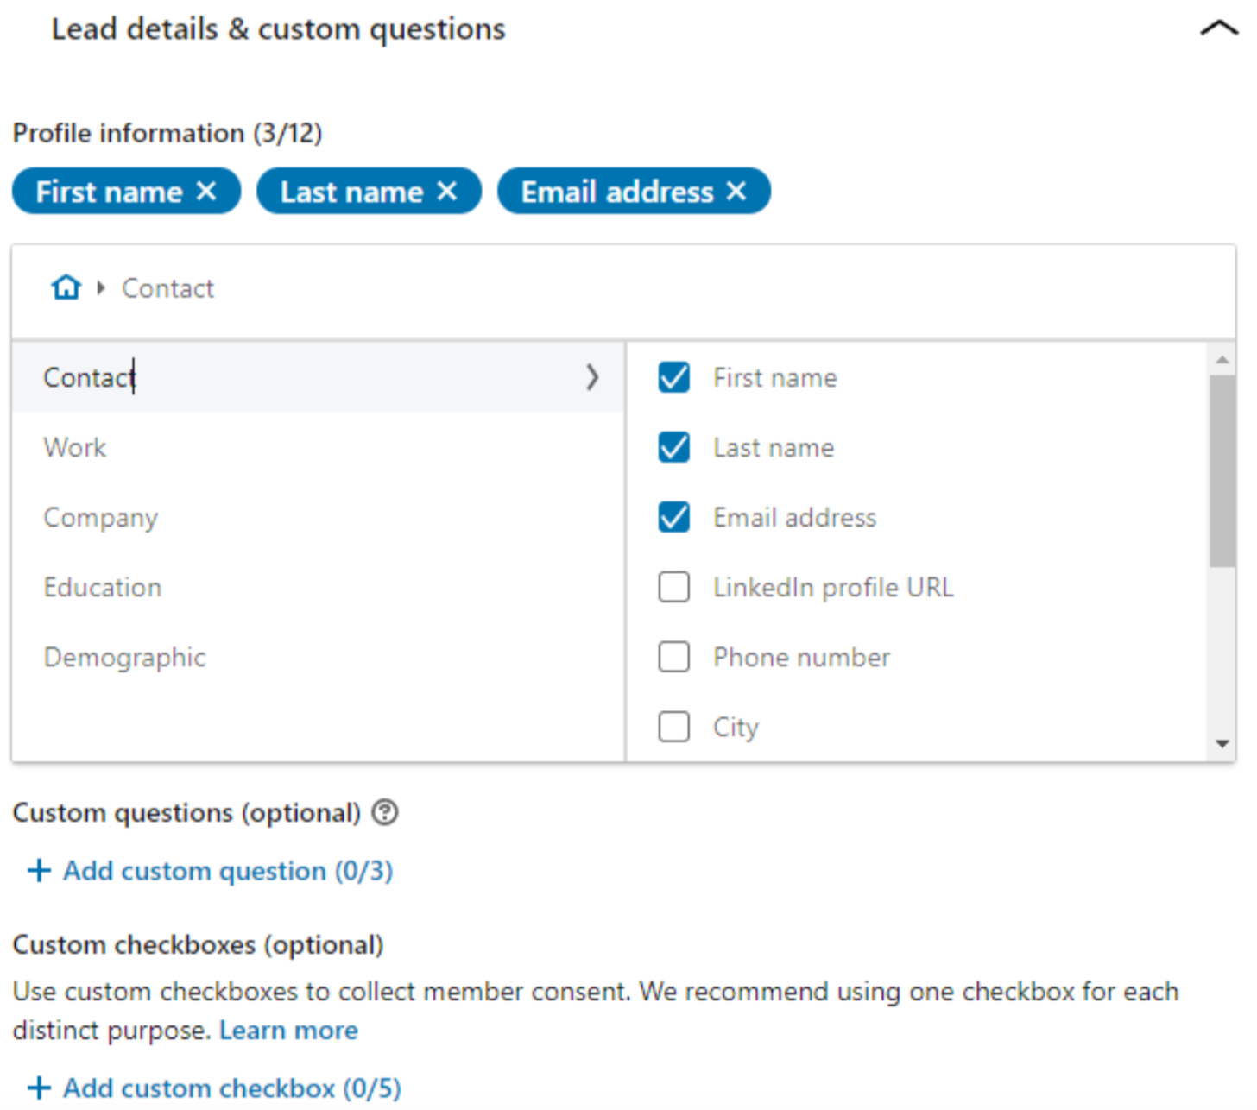The width and height of the screenshot is (1257, 1110).
Task: Enable the LinkedIn profile URL checkbox
Action: (x=674, y=587)
